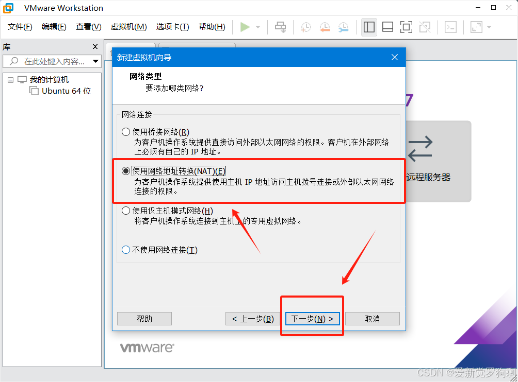The image size is (518, 382).
Task: Click the revert to snapshot icon
Action: (x=325, y=27)
